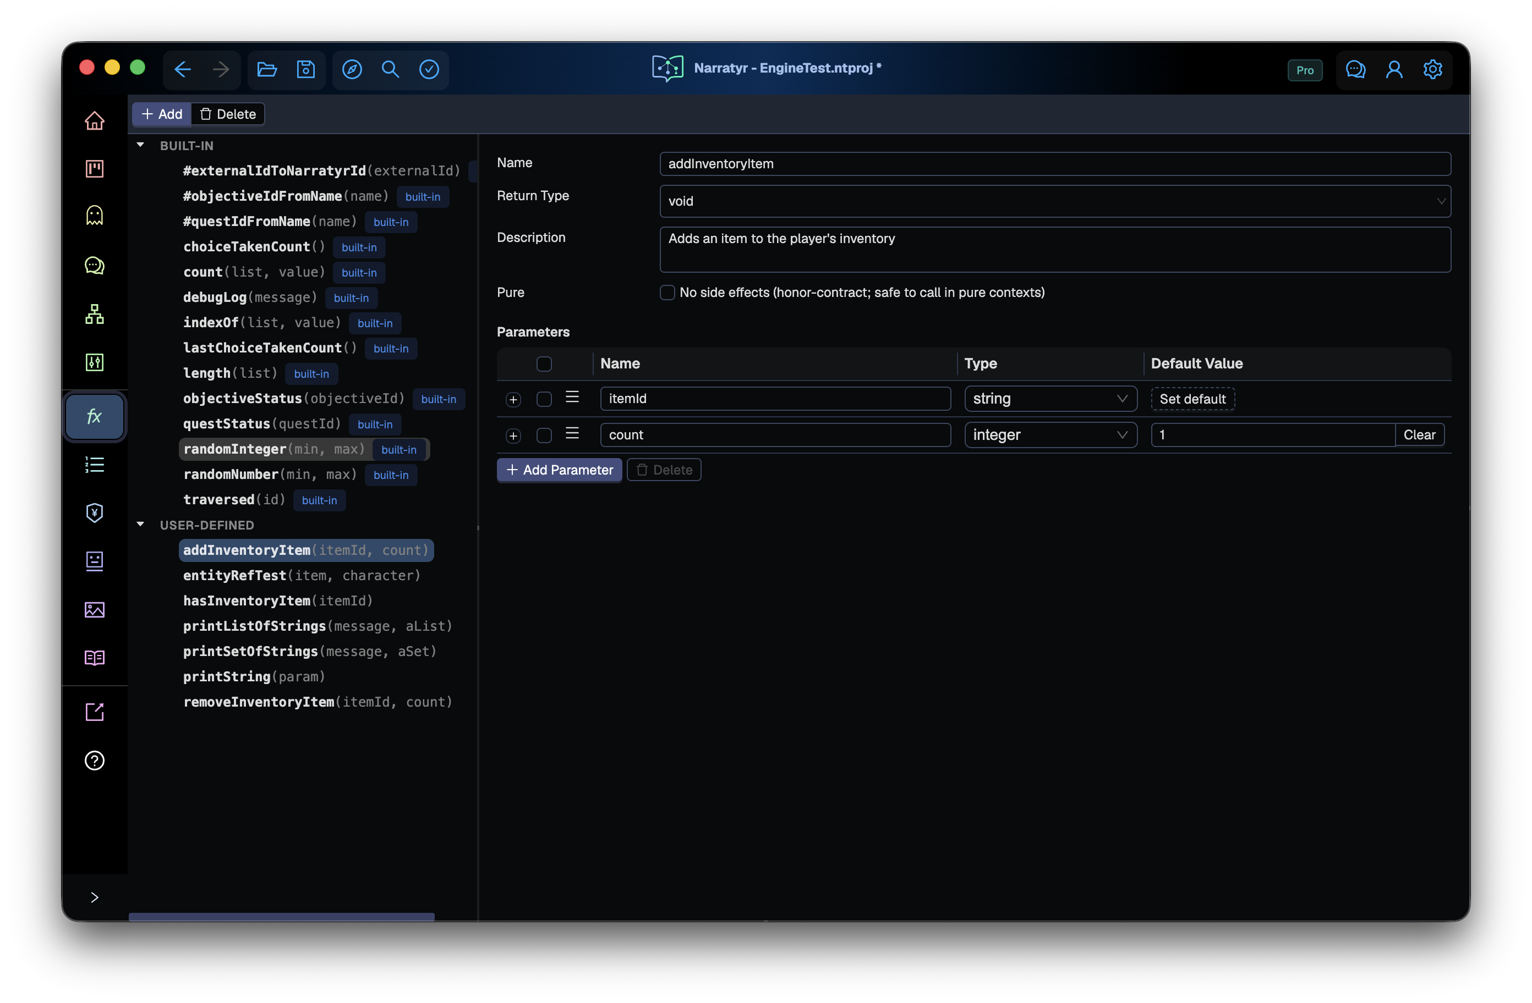
Task: Grab the count row reorder handle
Action: (x=572, y=434)
